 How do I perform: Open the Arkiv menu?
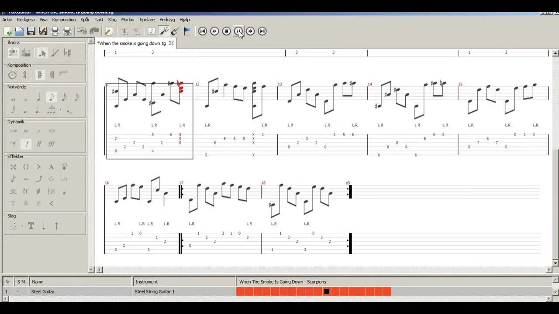7,20
